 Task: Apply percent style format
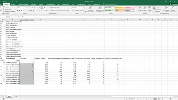[x=76, y=11]
